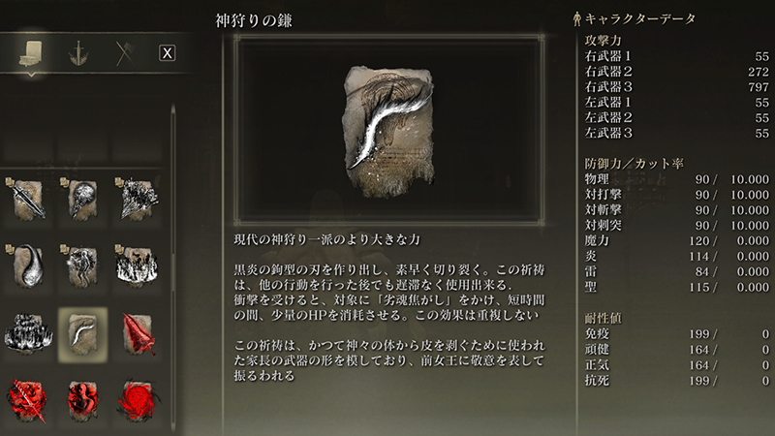Choose the white flames ritual incantation icon

pos(137,265)
